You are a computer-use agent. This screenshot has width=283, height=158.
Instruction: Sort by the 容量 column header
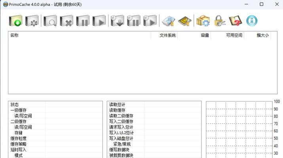[194, 35]
